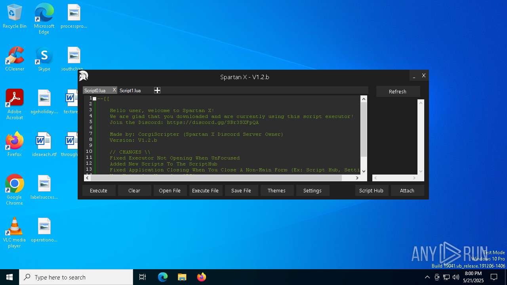This screenshot has width=507, height=285.
Task: Open the Settings window
Action: pyautogui.click(x=312, y=190)
